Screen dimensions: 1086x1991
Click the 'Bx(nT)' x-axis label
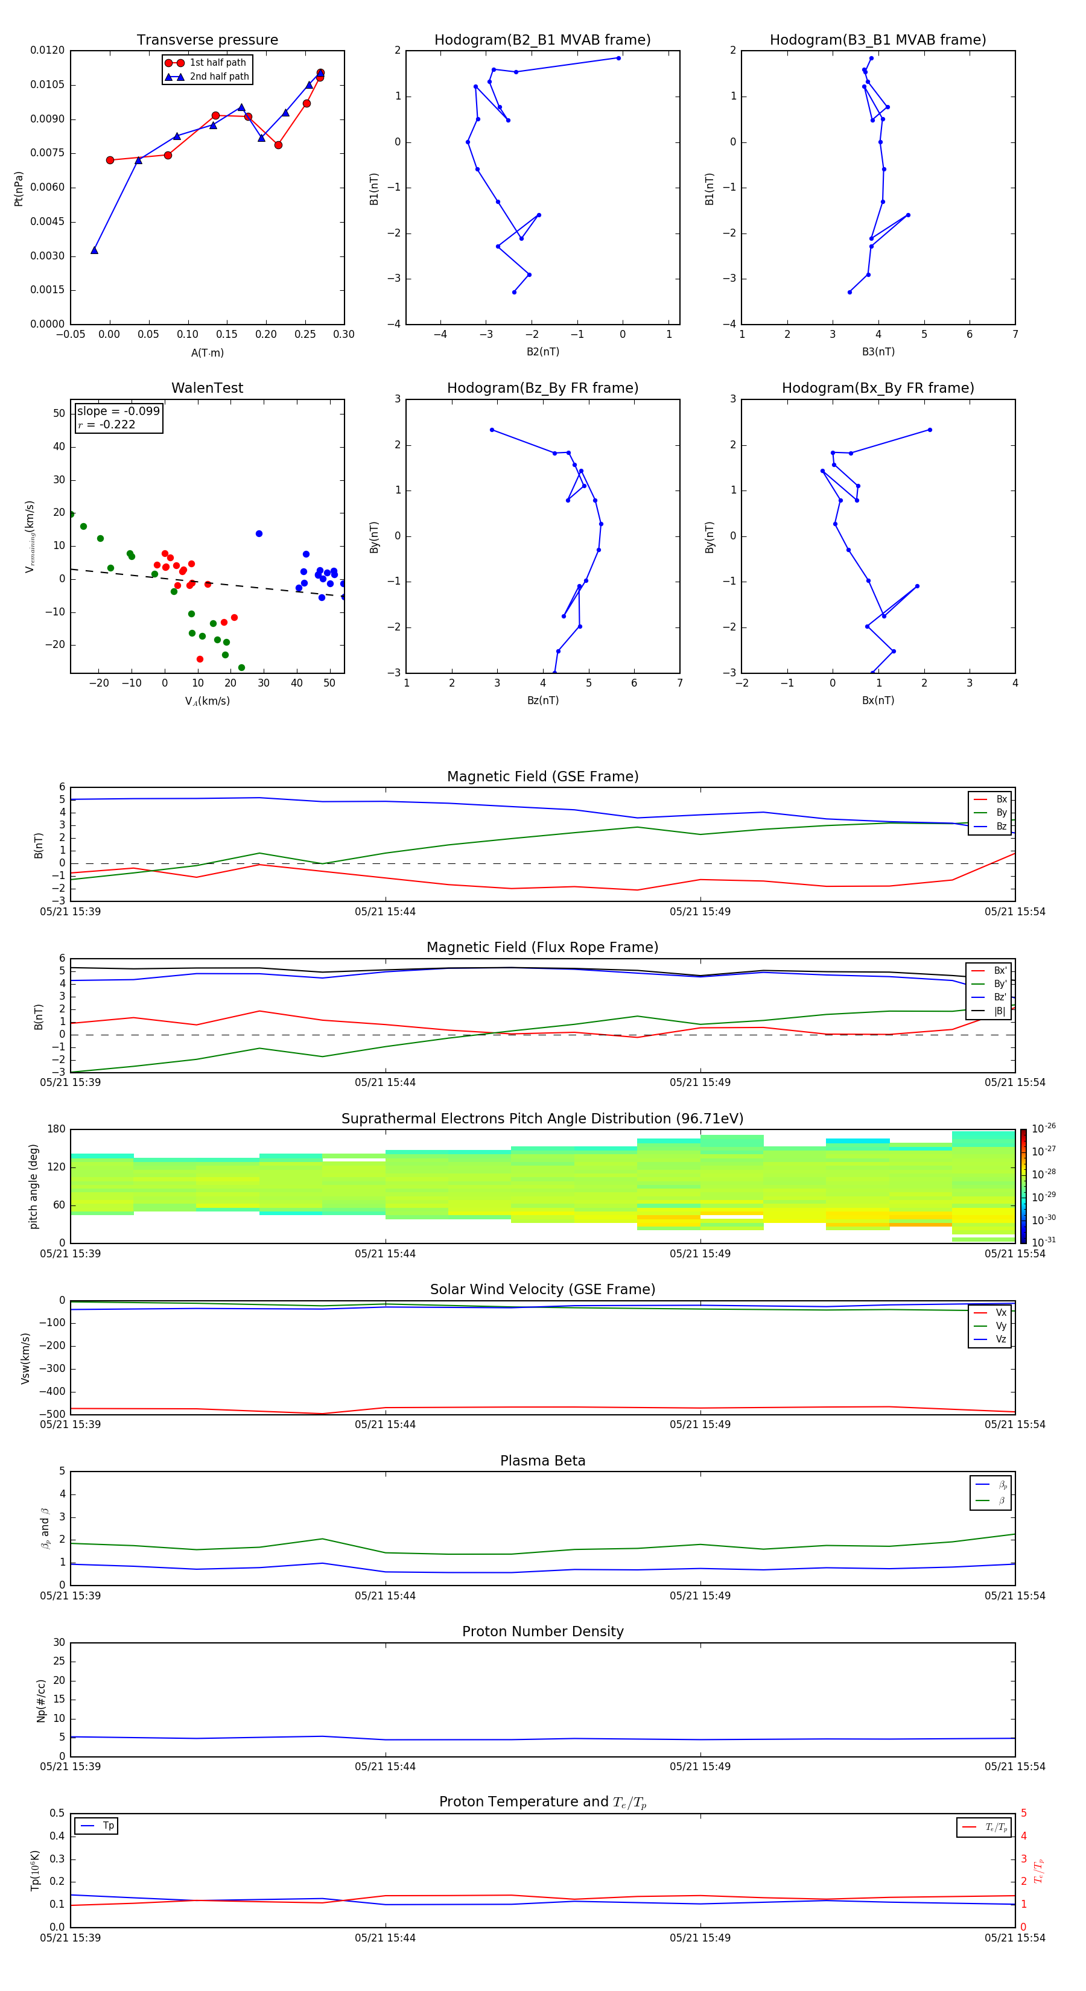coord(878,700)
